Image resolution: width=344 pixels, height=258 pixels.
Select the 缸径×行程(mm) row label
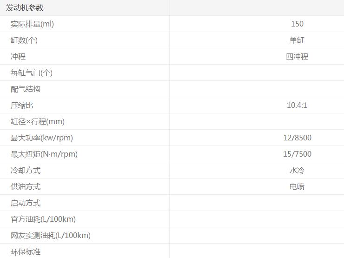click(38, 121)
